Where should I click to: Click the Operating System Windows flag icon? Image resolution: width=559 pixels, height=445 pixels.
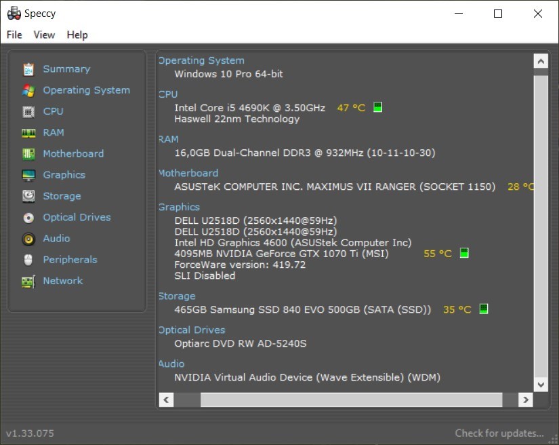[x=28, y=91]
